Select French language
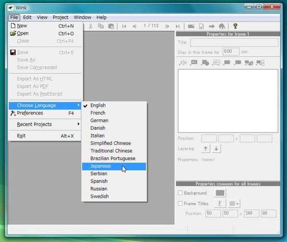287x242 pixels. (x=114, y=113)
